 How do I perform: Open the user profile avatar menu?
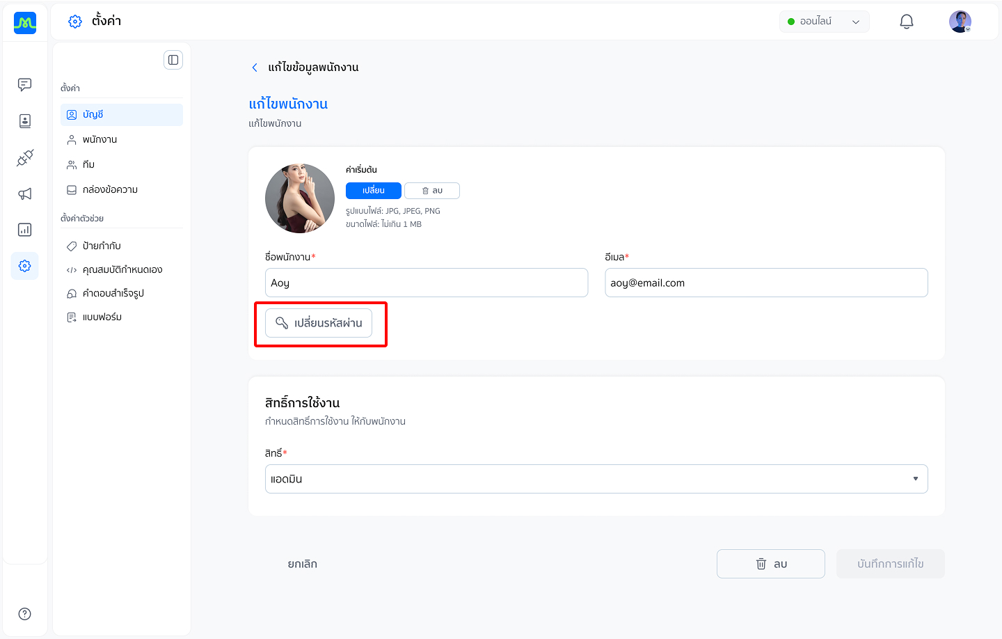pos(960,22)
